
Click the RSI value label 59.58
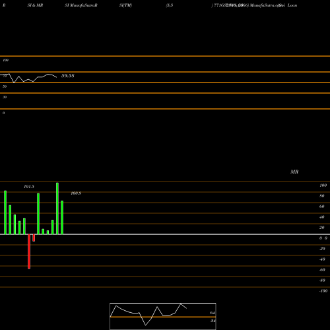(68, 76)
